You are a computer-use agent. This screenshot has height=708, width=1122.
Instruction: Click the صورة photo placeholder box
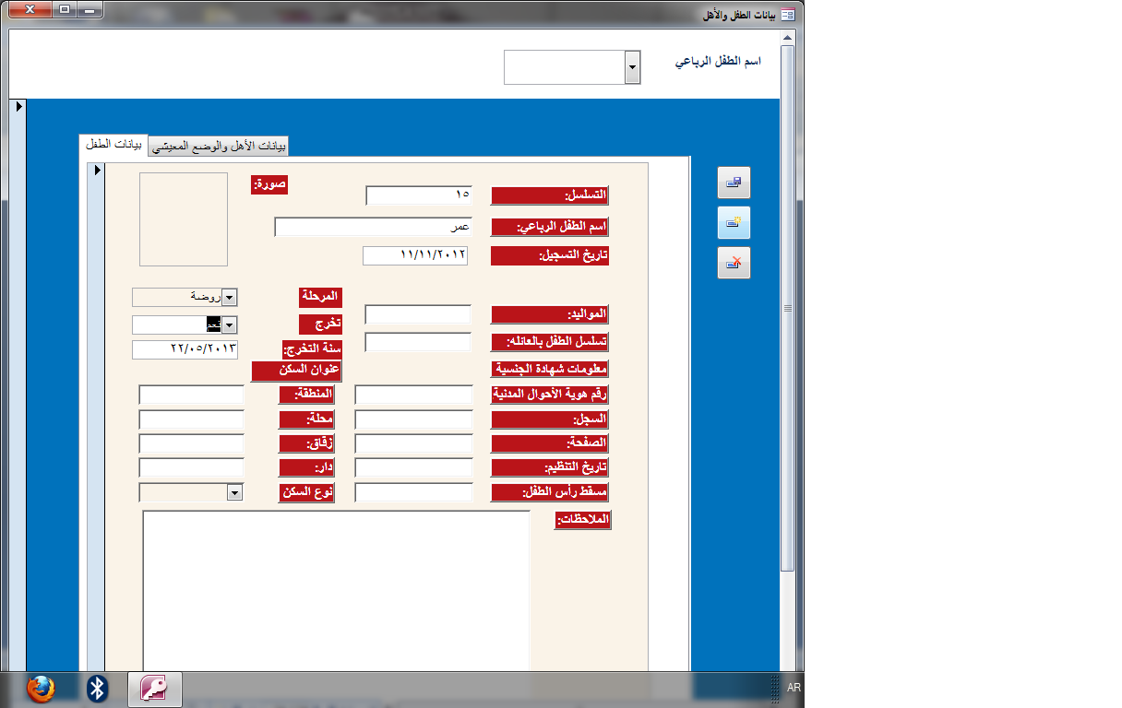(x=183, y=219)
